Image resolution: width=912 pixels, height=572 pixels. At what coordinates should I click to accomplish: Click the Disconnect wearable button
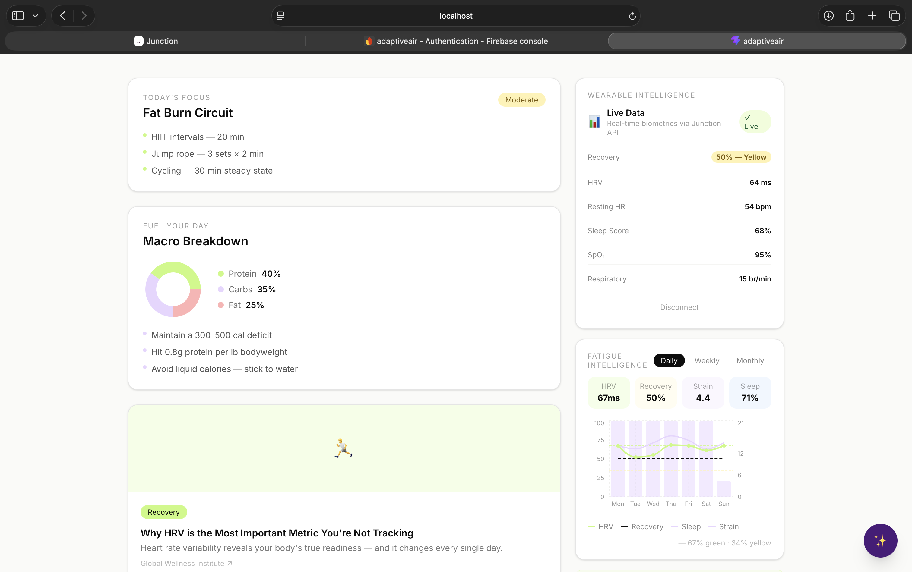679,307
